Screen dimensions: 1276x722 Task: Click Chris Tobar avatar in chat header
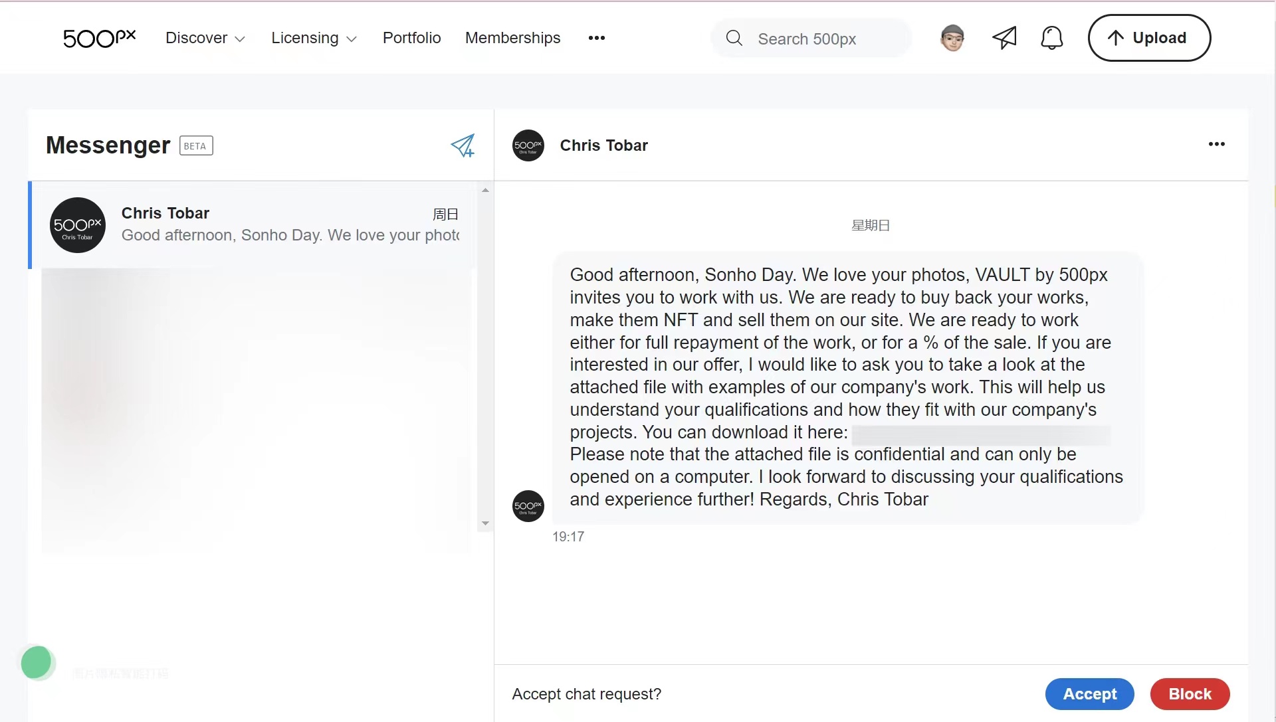click(x=528, y=145)
